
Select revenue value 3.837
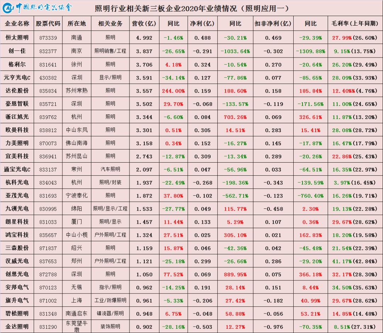[x=144, y=51]
